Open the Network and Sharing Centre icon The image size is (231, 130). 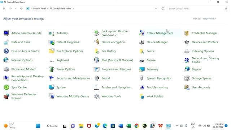click(x=187, y=60)
